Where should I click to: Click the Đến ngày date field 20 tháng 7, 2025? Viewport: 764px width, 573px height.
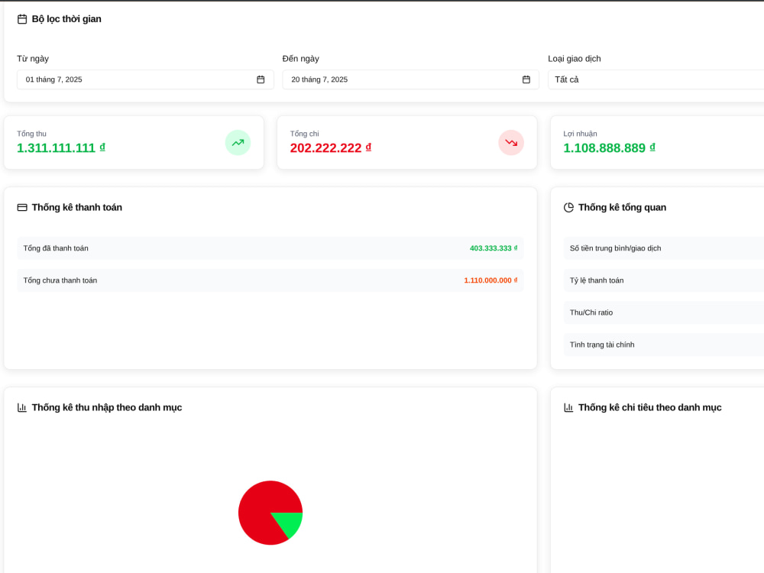411,79
